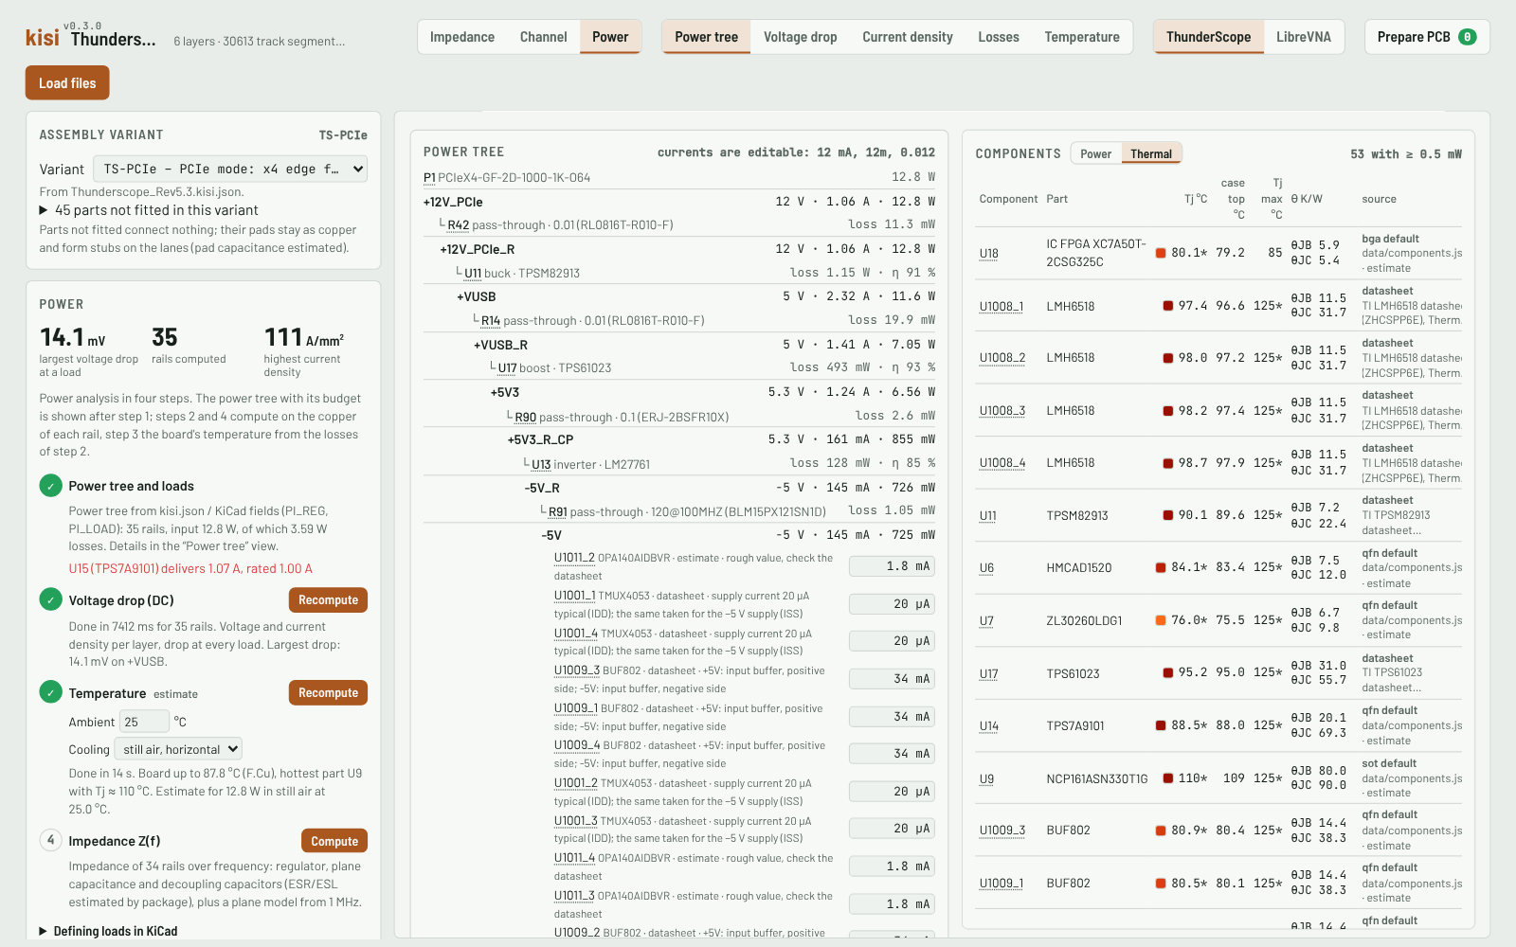Recompute the Voltage drop (DC) step
Viewport: 1516px width, 947px height.
(x=328, y=599)
